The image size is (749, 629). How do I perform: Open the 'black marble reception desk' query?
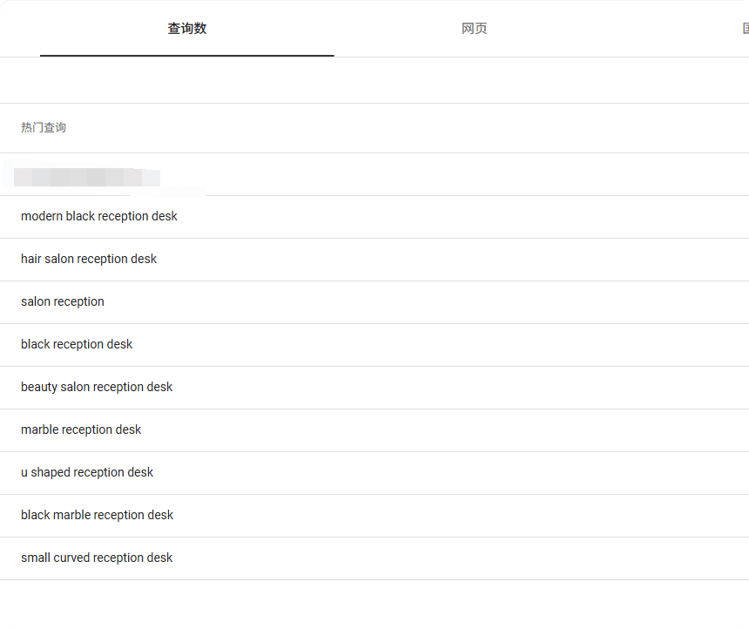(98, 515)
